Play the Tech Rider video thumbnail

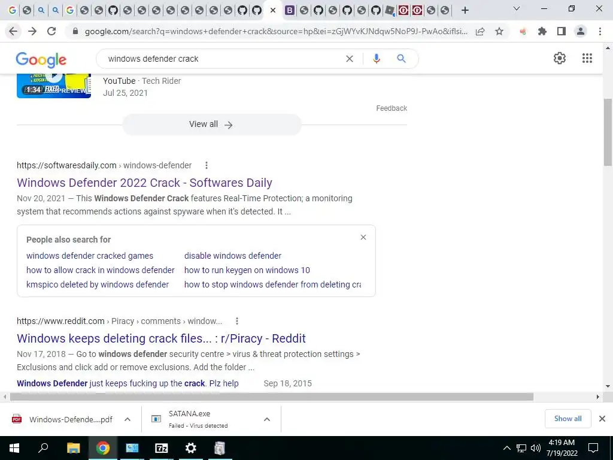[x=54, y=86]
